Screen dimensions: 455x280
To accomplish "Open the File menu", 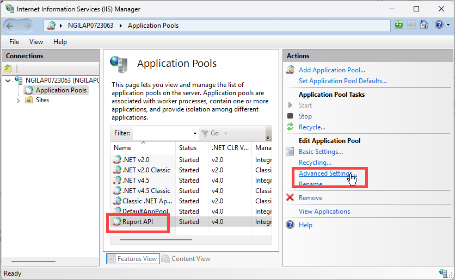I will (14, 42).
